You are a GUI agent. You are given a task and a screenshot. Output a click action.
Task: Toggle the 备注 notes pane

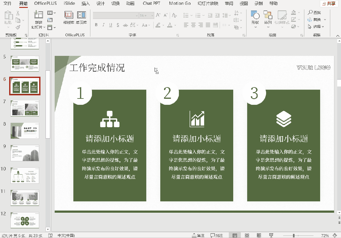point(198,235)
